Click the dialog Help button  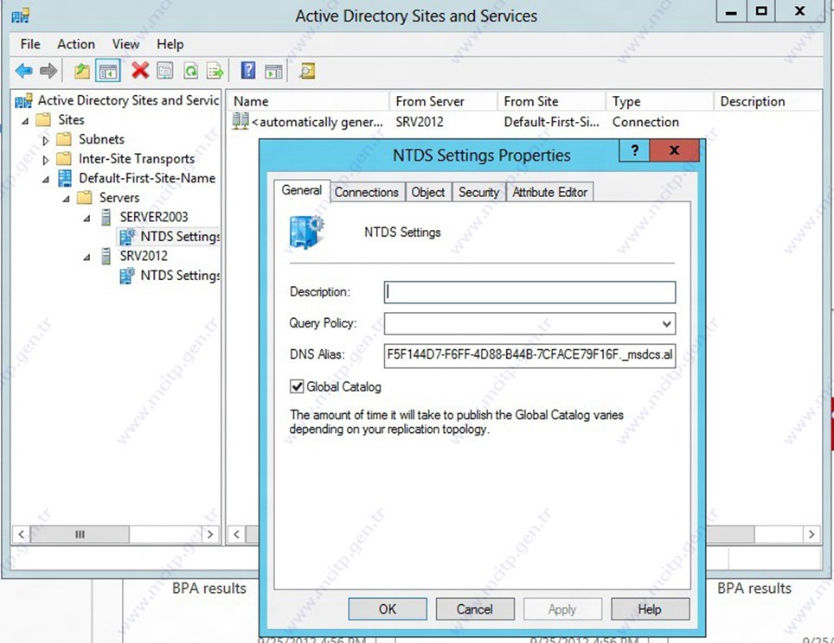650,609
